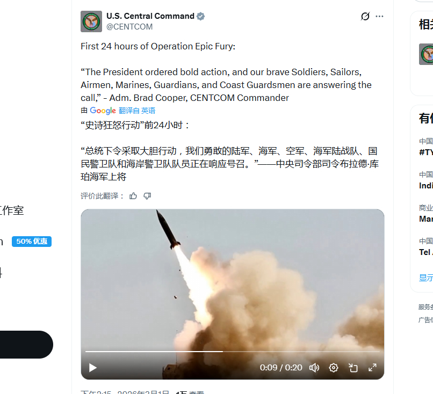Open the three-dot more options menu
Screen dimensions: 433x394
[379, 16]
